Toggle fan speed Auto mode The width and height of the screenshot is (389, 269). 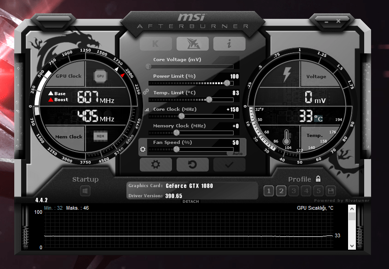(237, 154)
